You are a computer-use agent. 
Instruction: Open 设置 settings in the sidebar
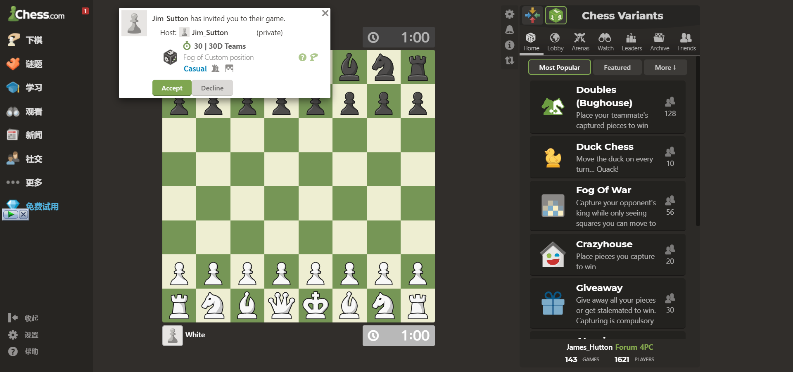[x=24, y=335]
